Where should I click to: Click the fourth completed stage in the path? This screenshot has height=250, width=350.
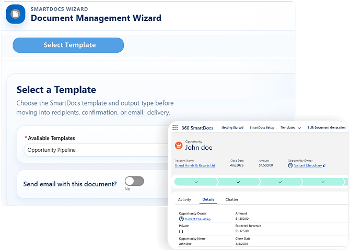tap(323, 182)
